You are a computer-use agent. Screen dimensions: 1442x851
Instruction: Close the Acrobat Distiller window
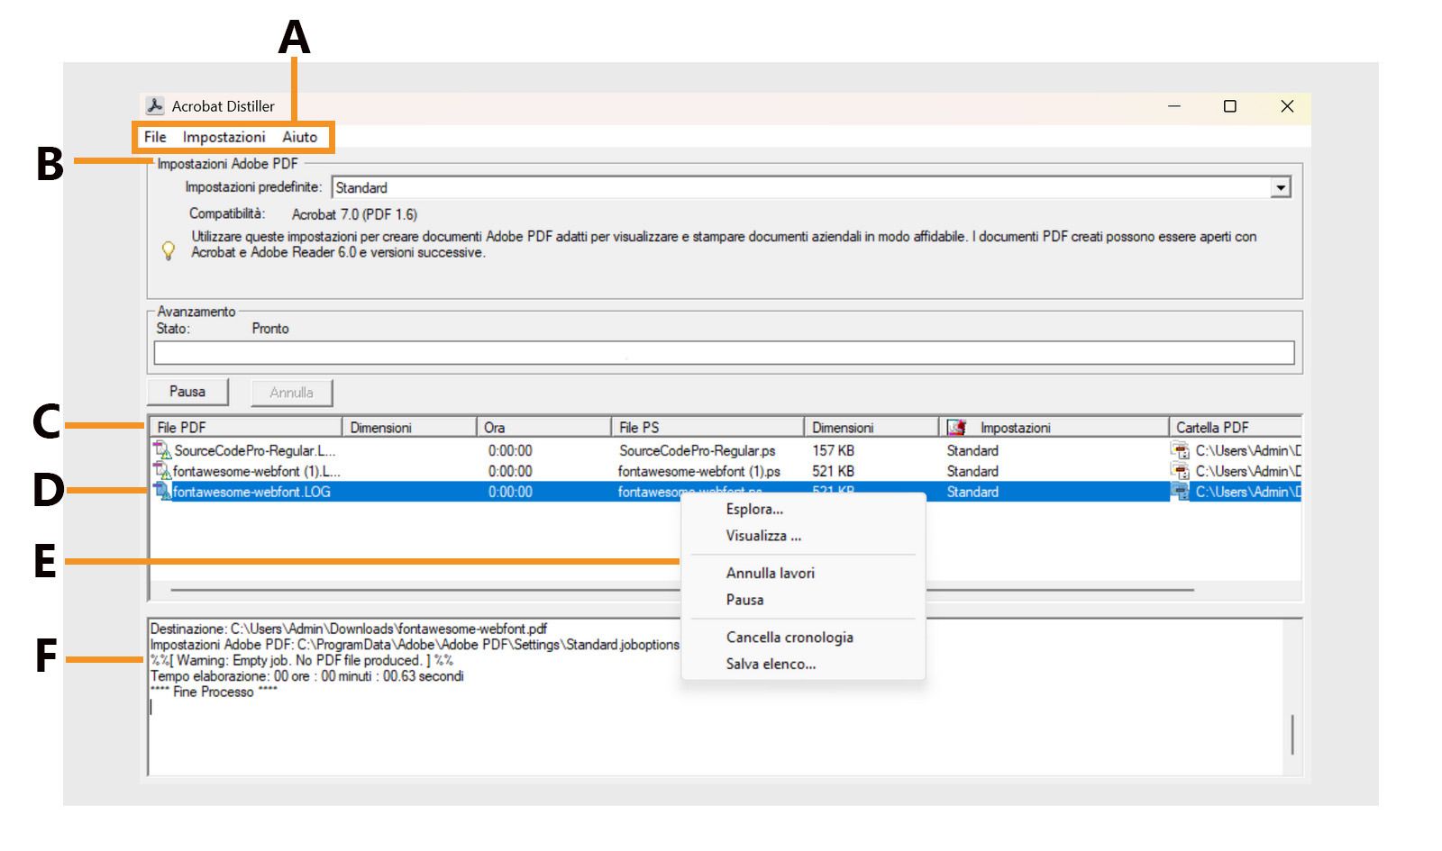point(1287,106)
